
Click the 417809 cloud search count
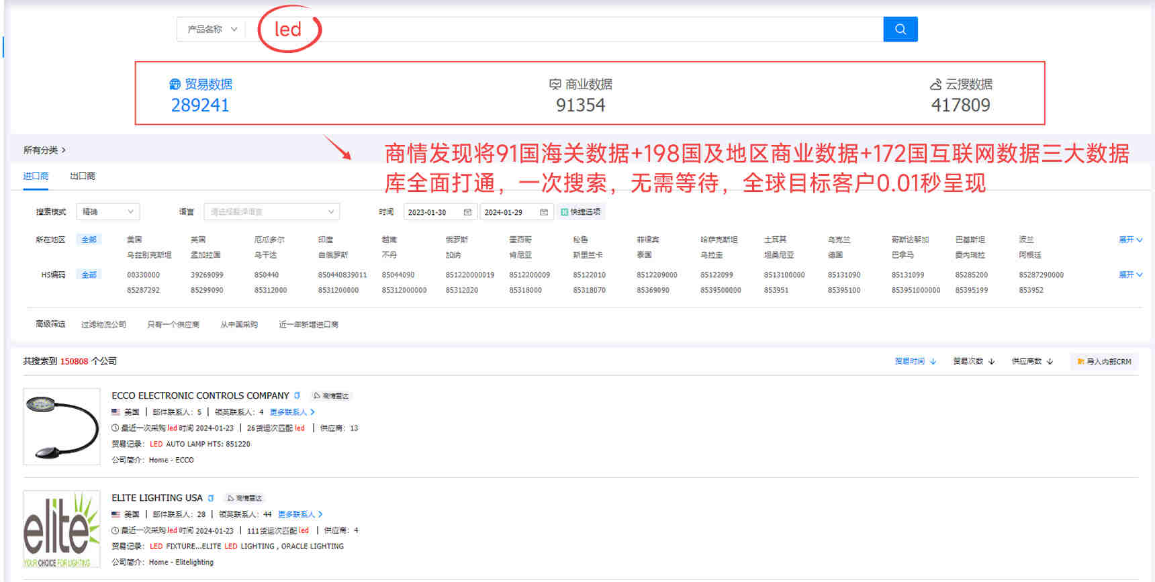(961, 105)
